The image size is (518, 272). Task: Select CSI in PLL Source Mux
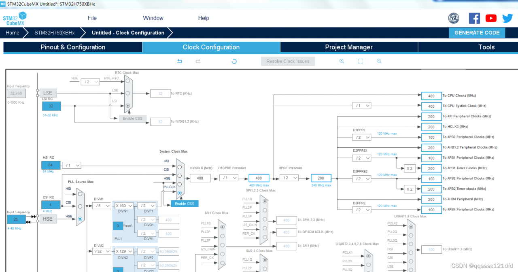(x=80, y=206)
